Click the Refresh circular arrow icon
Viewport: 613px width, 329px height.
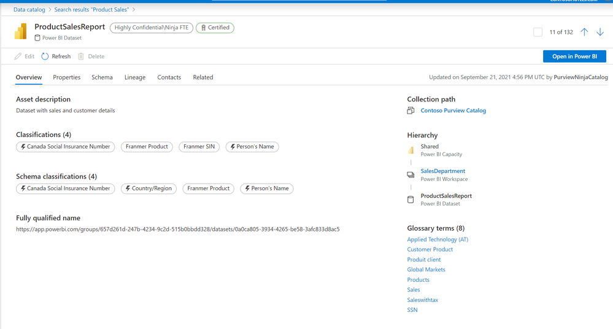click(x=45, y=56)
